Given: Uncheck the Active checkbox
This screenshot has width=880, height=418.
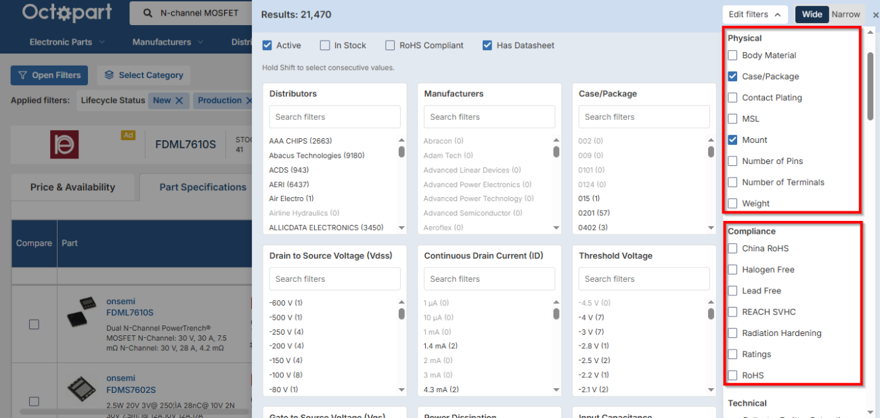Looking at the screenshot, I should point(267,45).
